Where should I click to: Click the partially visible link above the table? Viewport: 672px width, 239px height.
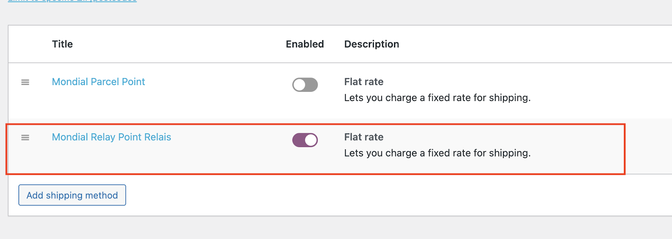[x=72, y=1]
